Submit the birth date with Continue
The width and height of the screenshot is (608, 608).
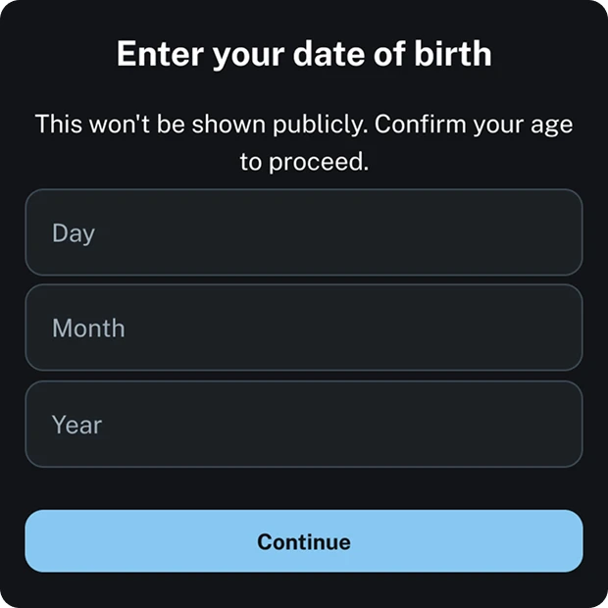304,540
